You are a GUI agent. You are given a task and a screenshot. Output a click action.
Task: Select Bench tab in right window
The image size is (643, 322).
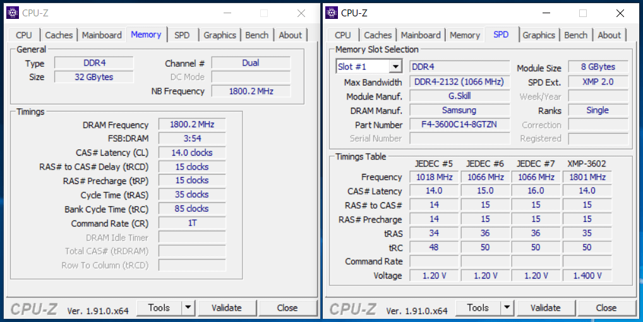click(x=576, y=35)
